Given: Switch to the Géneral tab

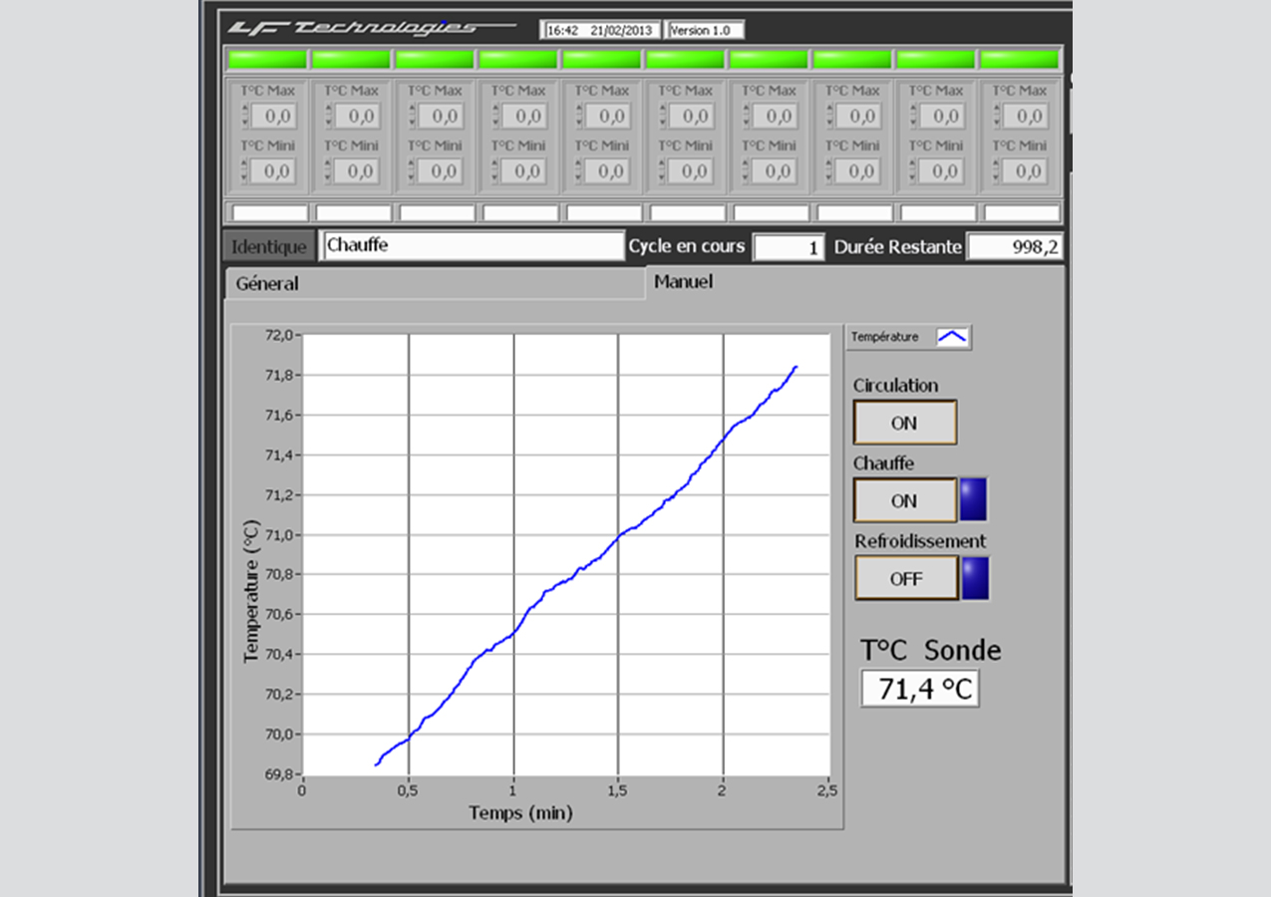Looking at the screenshot, I should [x=267, y=283].
